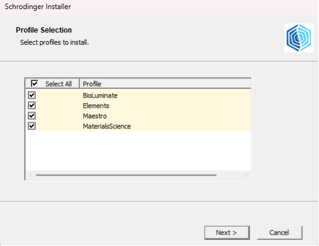Click the Profile column header
Screen dimensions: 319x246
point(165,84)
